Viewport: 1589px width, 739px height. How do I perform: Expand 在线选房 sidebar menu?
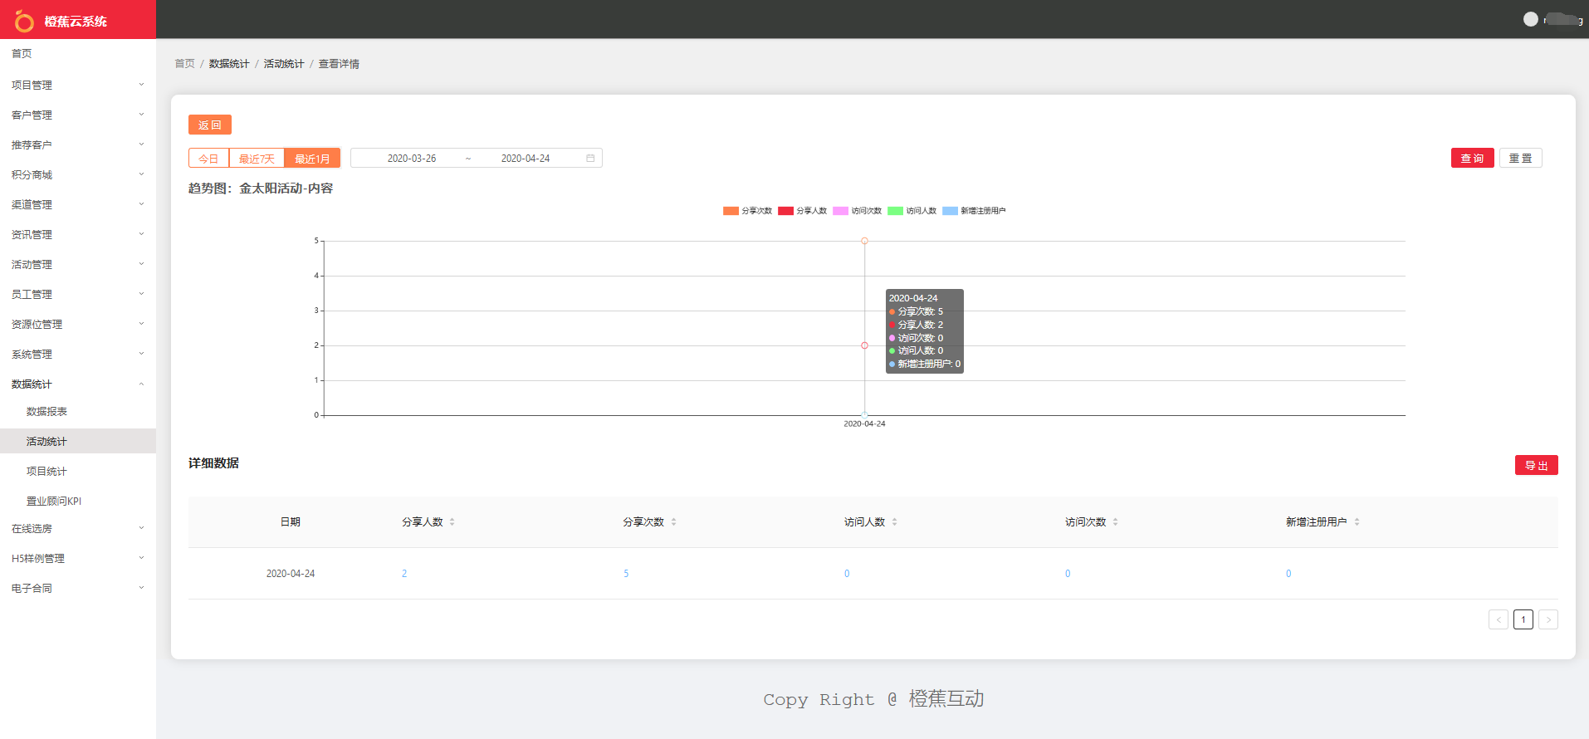pos(78,528)
